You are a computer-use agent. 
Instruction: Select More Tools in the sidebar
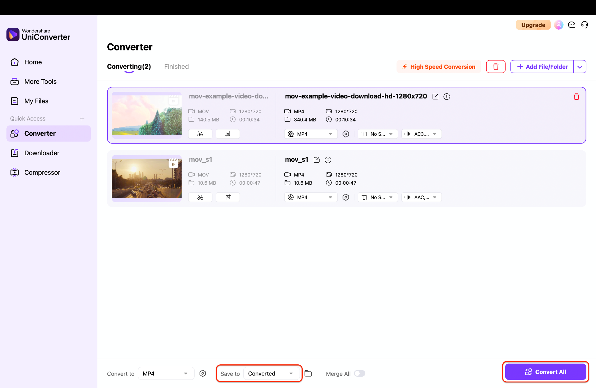tap(40, 81)
